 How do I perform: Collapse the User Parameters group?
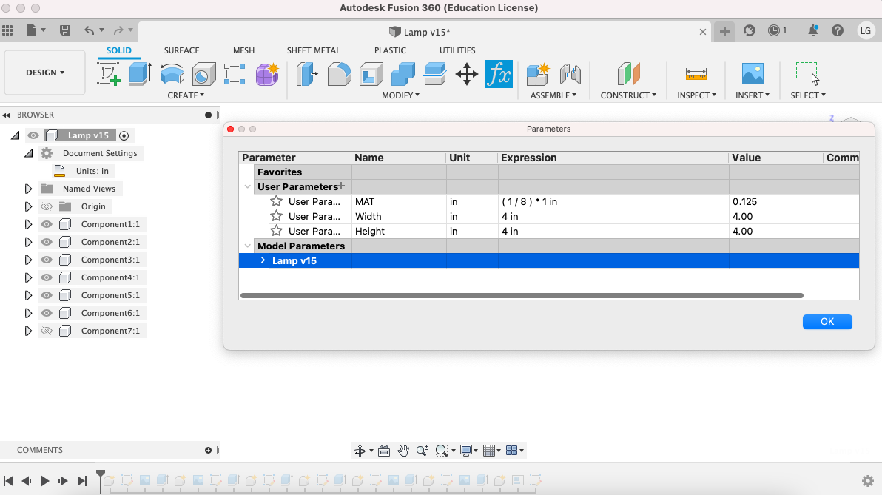point(247,186)
